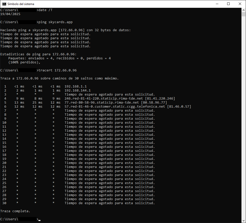Click the hop 6 telefonica.net hostname
Screen dimensions: 246x223
[115, 107]
